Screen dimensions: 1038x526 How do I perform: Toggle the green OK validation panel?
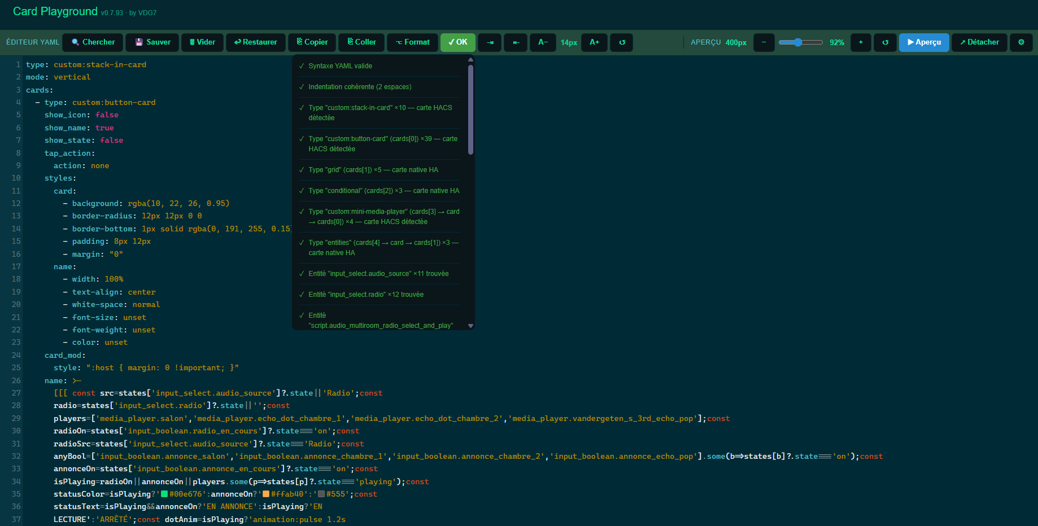457,42
